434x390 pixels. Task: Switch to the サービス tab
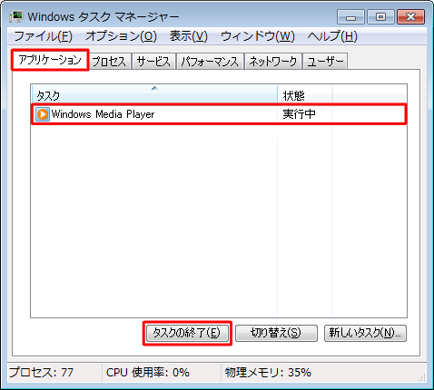pos(153,62)
